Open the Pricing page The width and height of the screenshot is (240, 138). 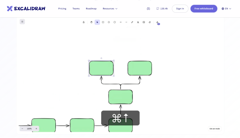[62, 8]
